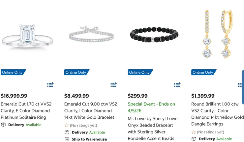
Task: Add the onyx beaded bracelet to a list
Action: 177,85
